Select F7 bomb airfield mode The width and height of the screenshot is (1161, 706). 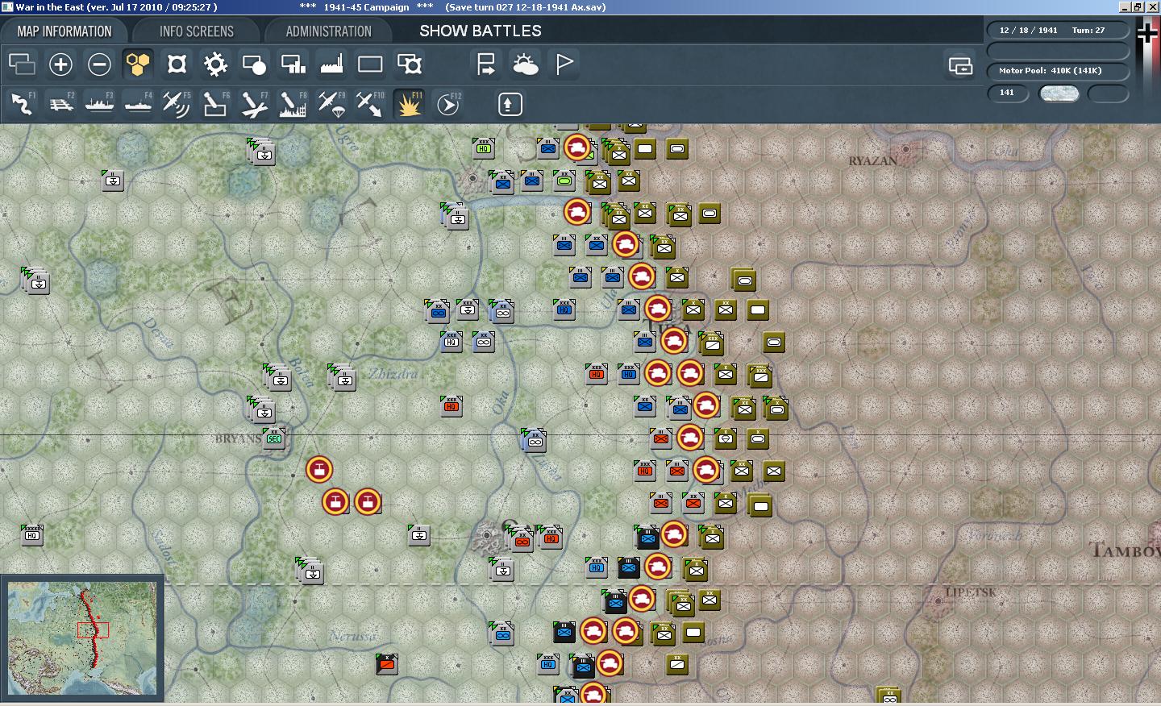pos(254,104)
